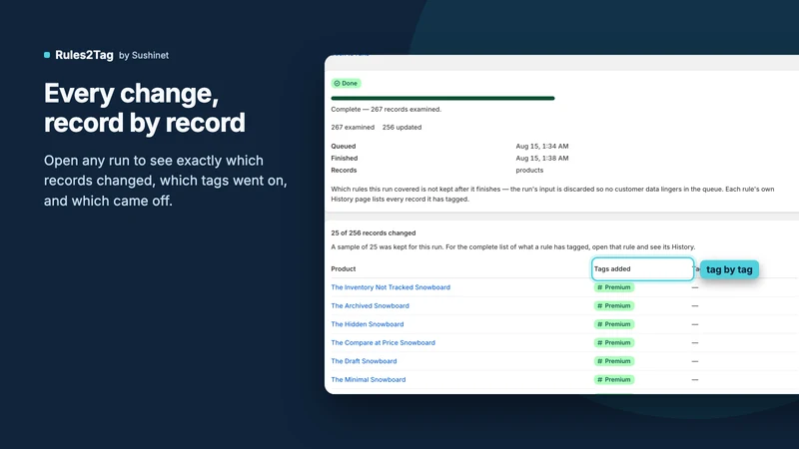Screen dimensions: 799x449
Task: Click the Rules2Tag logo square
Action: tap(47, 55)
